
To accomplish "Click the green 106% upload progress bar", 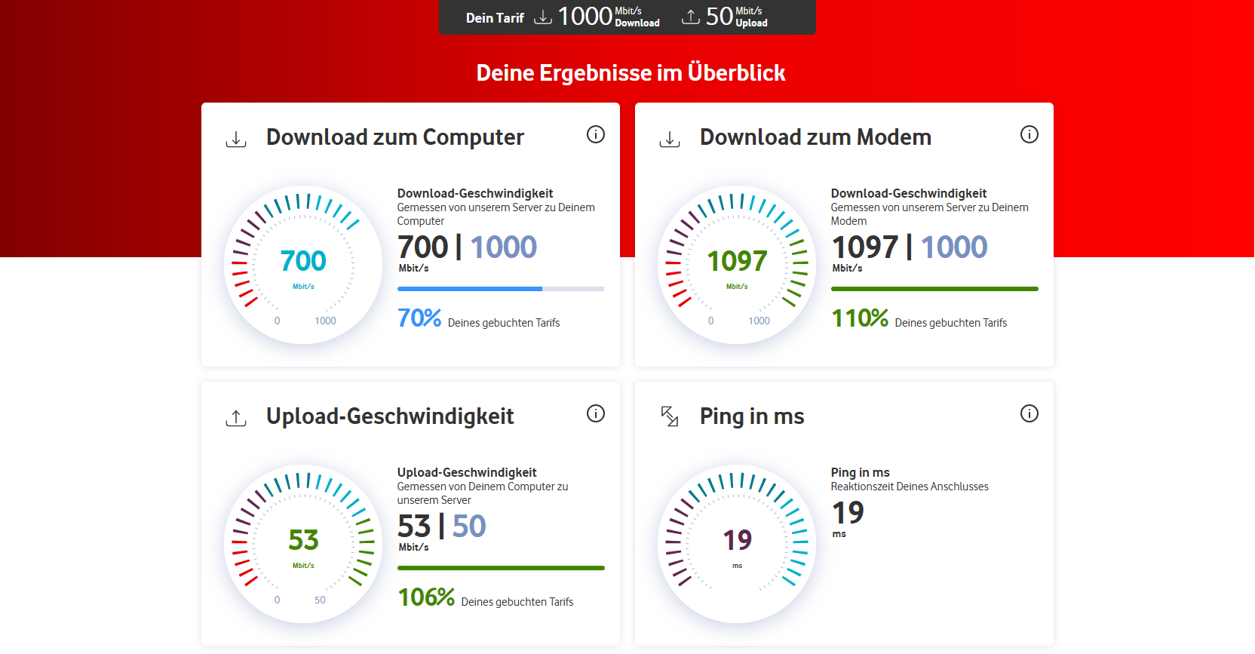I will coord(501,568).
